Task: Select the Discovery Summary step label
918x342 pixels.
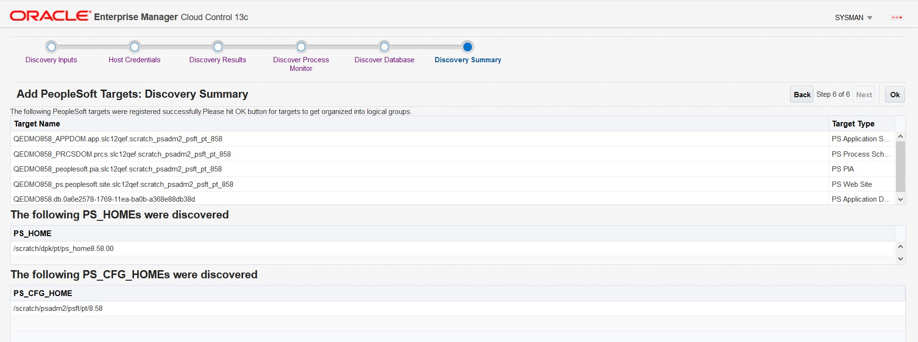Action: click(468, 60)
